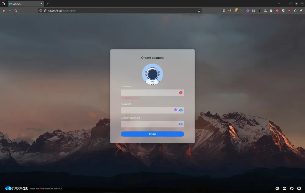
Task: Click the profile avatar extension icon
Action: (230, 11)
